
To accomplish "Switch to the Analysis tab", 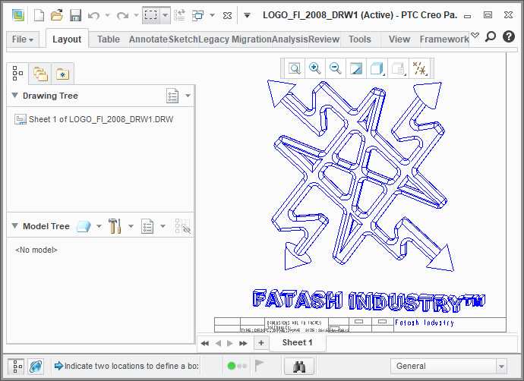I will (x=290, y=39).
